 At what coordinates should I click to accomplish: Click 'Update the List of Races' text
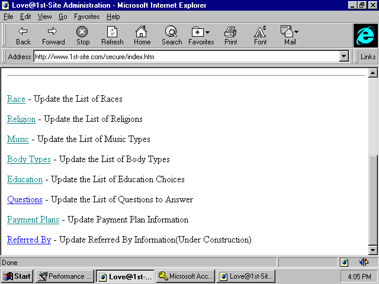click(78, 99)
